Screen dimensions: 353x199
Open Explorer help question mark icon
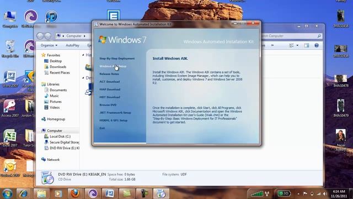pos(317,45)
